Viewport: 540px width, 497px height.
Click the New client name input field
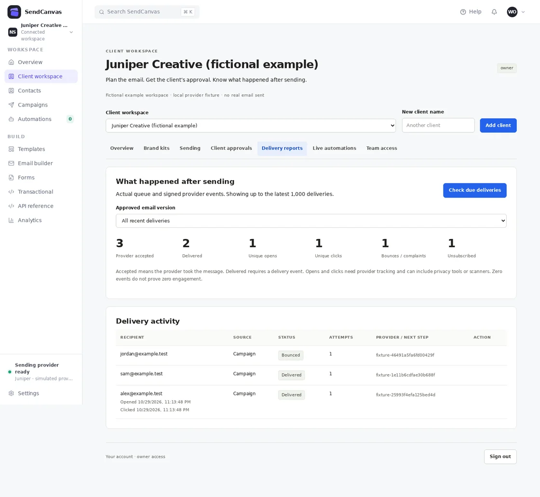(438, 125)
